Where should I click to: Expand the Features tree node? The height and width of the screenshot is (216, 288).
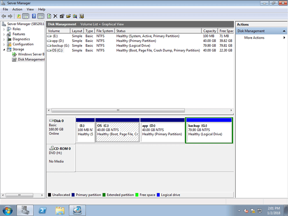tap(4, 34)
